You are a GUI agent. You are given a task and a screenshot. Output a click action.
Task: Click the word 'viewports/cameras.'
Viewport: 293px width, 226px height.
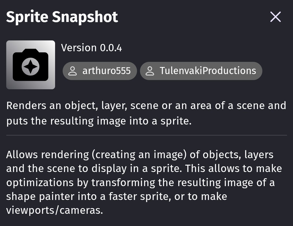55,210
